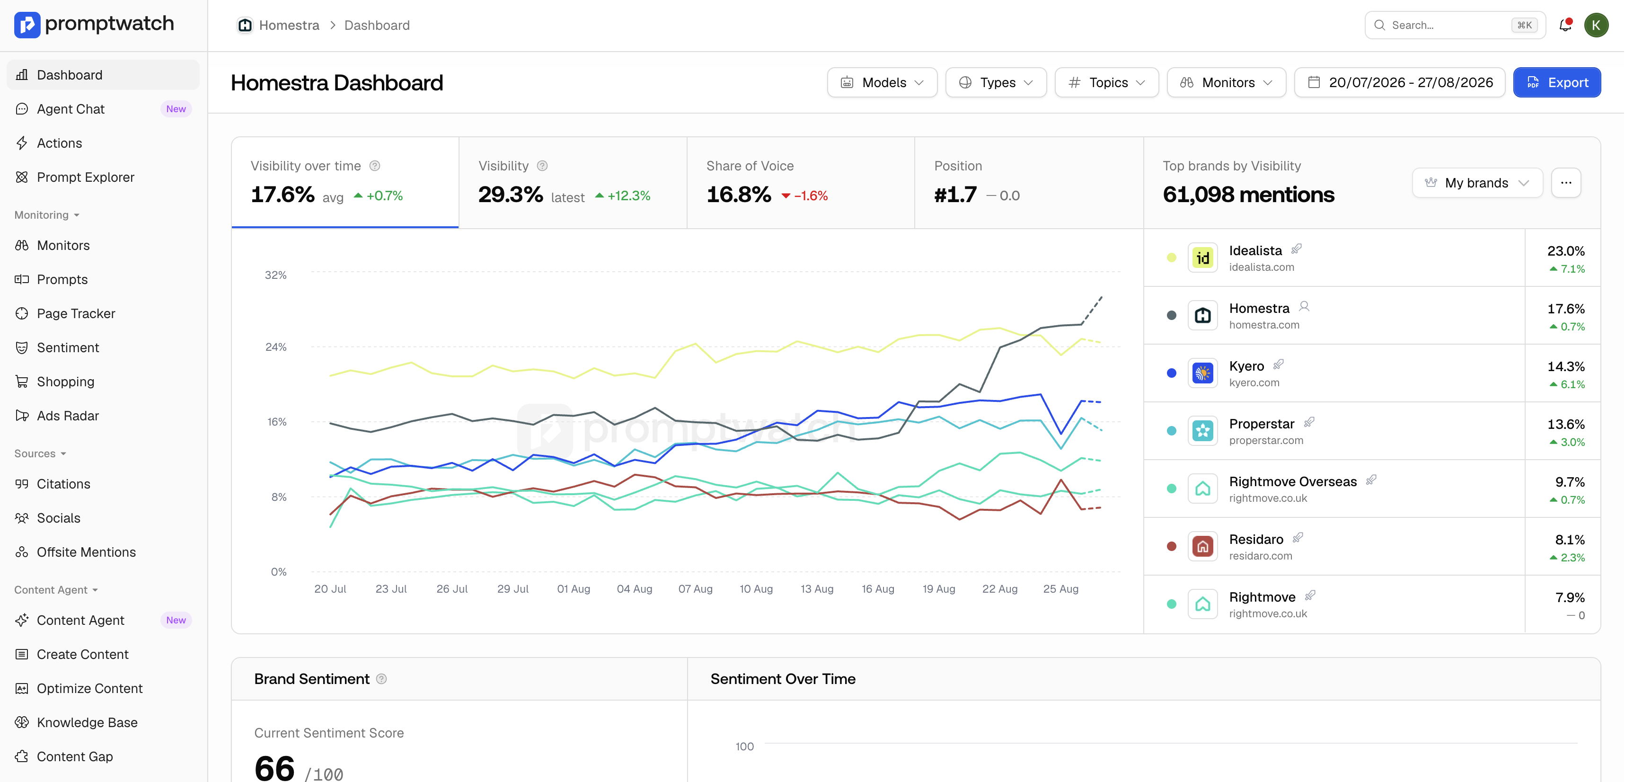Screen dimensions: 1625x782
Task: Click the Kyero brand logo
Action: click(1202, 373)
